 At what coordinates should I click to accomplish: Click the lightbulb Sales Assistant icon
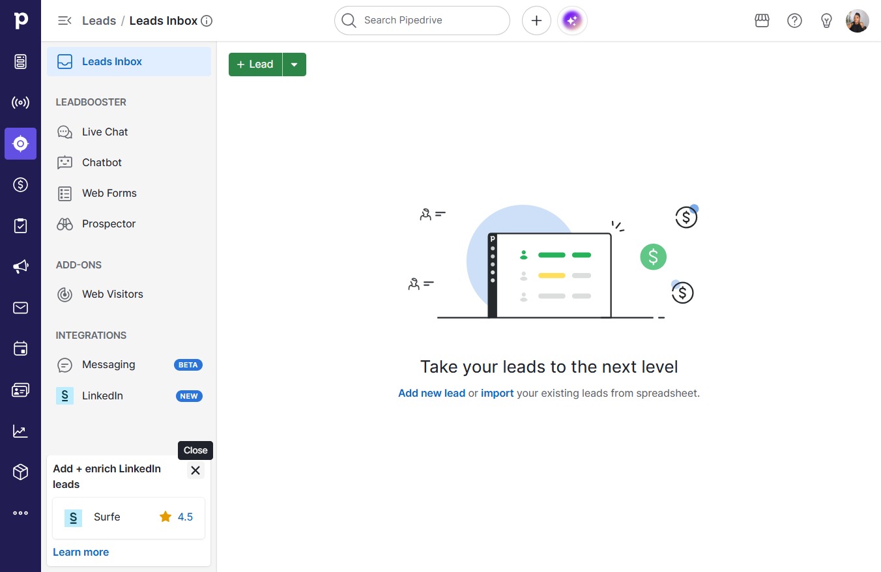[826, 21]
